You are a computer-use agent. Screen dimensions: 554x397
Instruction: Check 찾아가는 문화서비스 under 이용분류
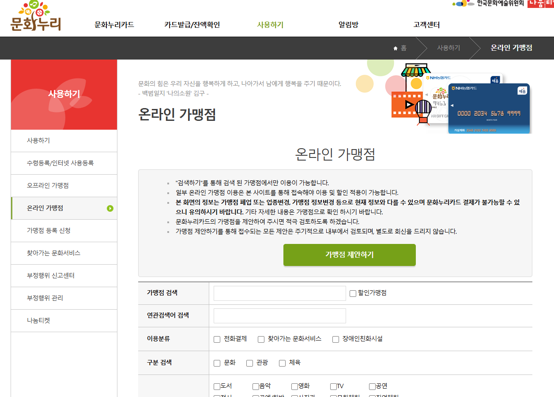point(261,339)
